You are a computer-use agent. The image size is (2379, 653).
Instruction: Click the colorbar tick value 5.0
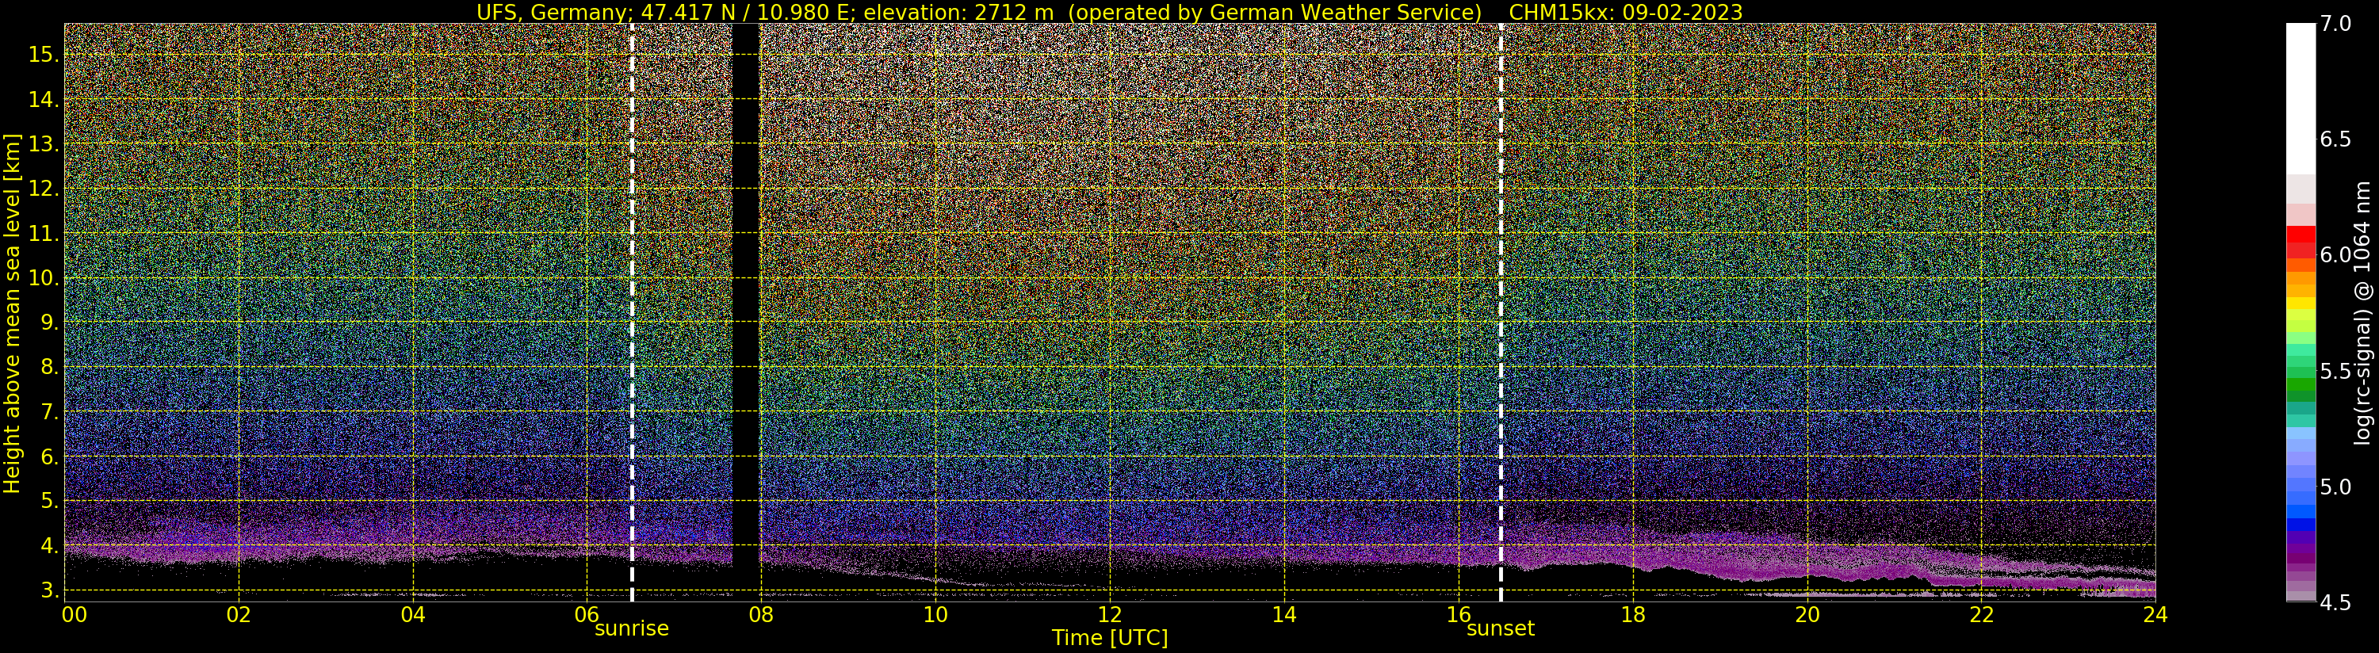[x=2335, y=487]
